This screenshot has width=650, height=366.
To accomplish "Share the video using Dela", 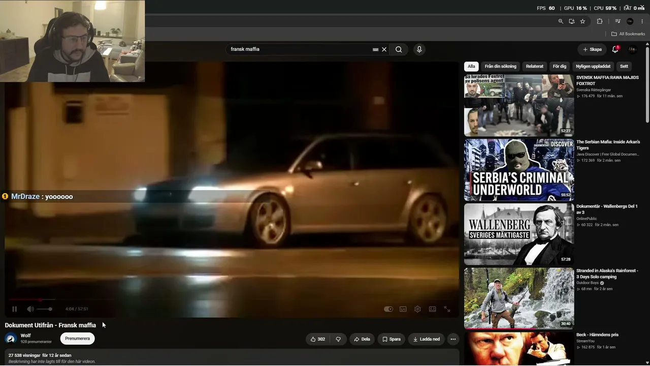I will 362,339.
